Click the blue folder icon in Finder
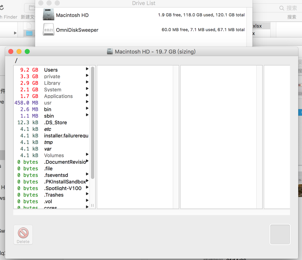 [x=29, y=33]
